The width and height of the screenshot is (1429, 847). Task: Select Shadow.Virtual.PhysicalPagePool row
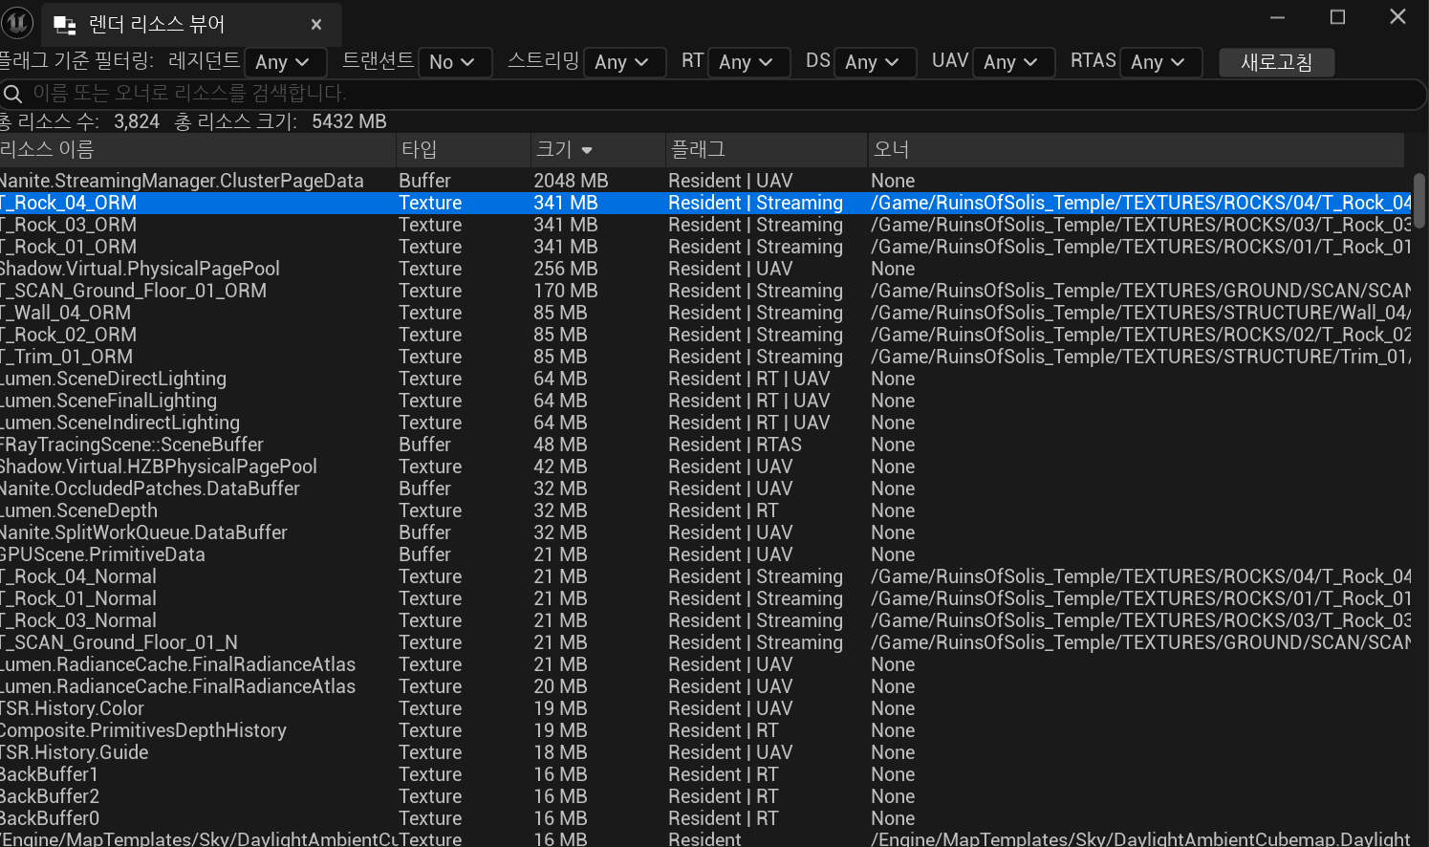coord(705,269)
